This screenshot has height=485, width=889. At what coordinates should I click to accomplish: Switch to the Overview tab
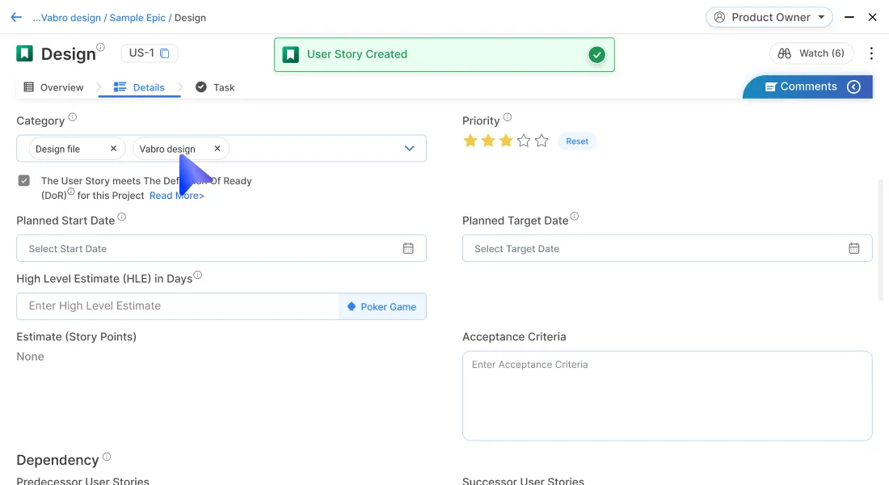click(x=53, y=87)
